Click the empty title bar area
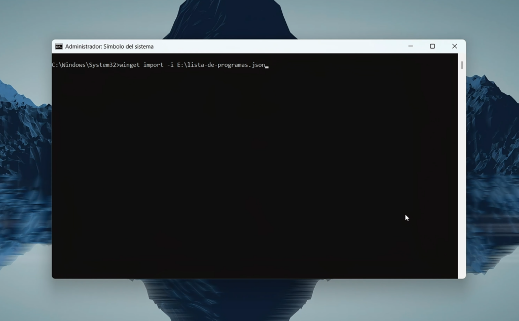The image size is (519, 321). (x=279, y=46)
